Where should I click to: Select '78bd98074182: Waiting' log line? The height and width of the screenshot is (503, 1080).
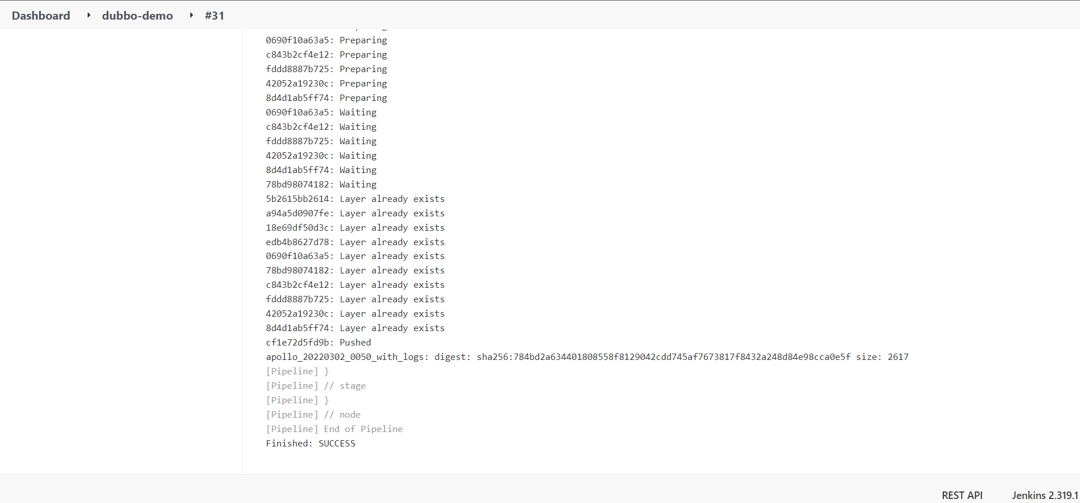321,184
